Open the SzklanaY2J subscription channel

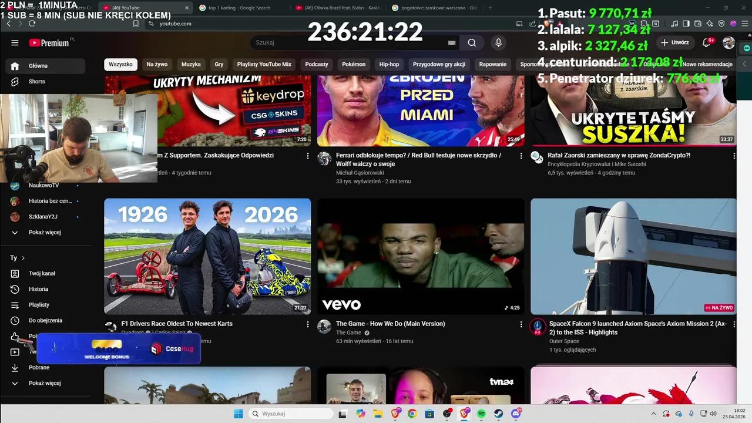click(44, 216)
